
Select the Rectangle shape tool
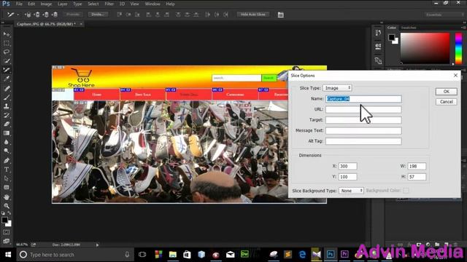click(7, 188)
